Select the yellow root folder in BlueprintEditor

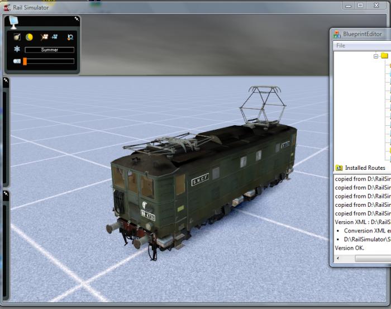point(384,55)
